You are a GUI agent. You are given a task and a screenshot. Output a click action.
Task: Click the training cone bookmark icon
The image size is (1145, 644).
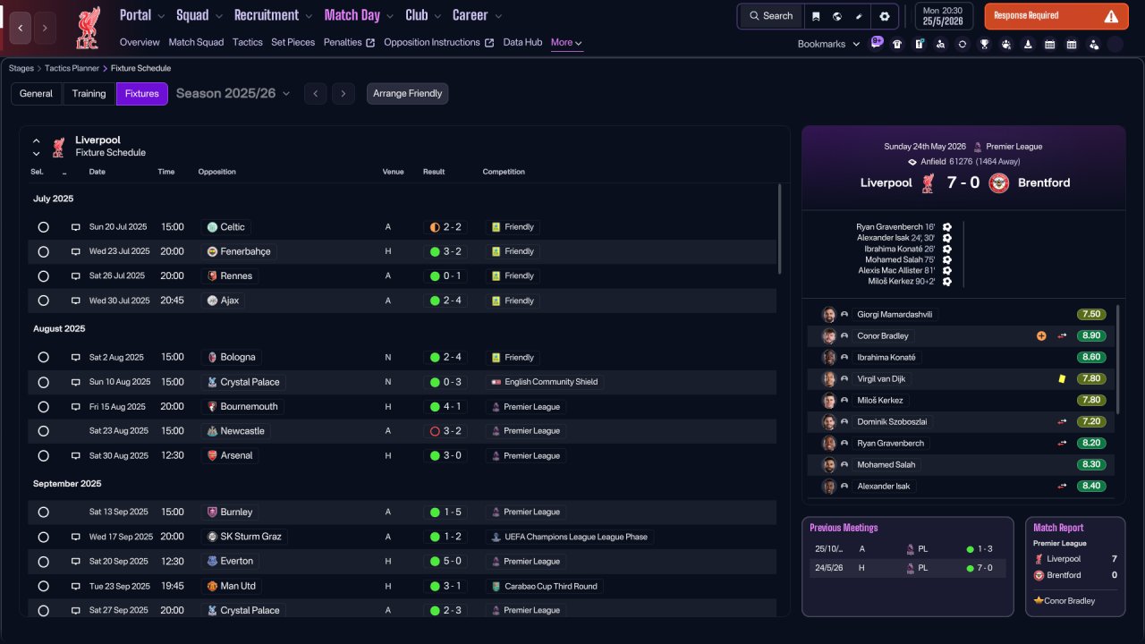1028,44
